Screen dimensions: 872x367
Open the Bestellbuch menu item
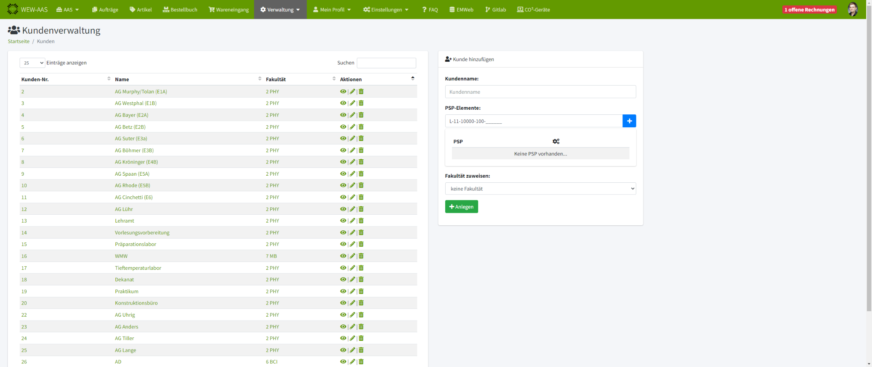pyautogui.click(x=180, y=9)
